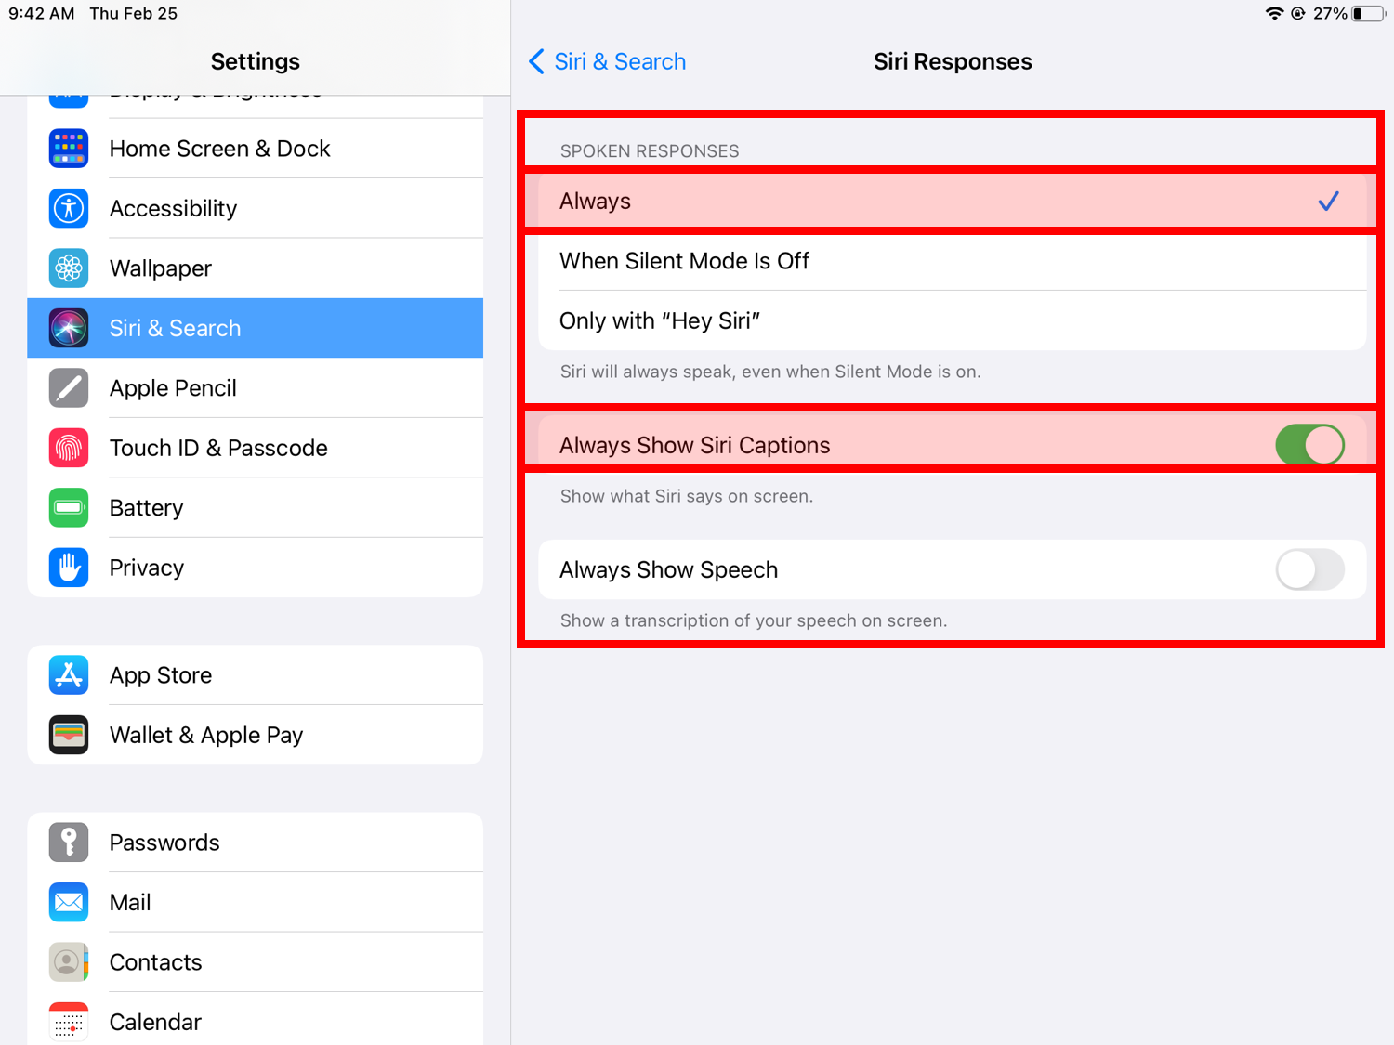Tap the blue checkmark beside Always
The image size is (1394, 1045).
pos(1328,201)
